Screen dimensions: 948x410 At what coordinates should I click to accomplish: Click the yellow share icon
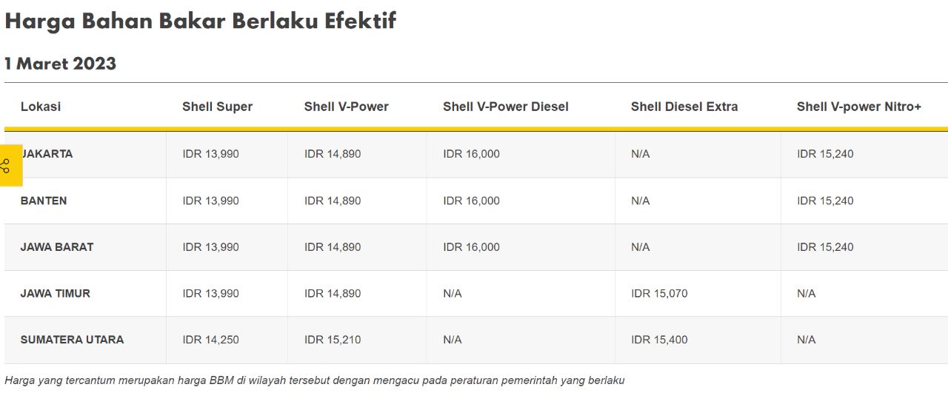coord(9,166)
